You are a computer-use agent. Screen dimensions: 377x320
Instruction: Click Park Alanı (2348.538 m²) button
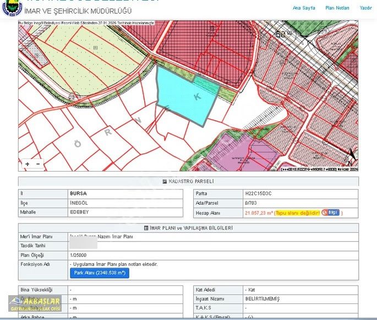(x=100, y=273)
